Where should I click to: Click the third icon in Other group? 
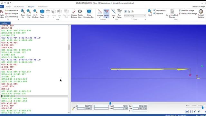[132, 12]
